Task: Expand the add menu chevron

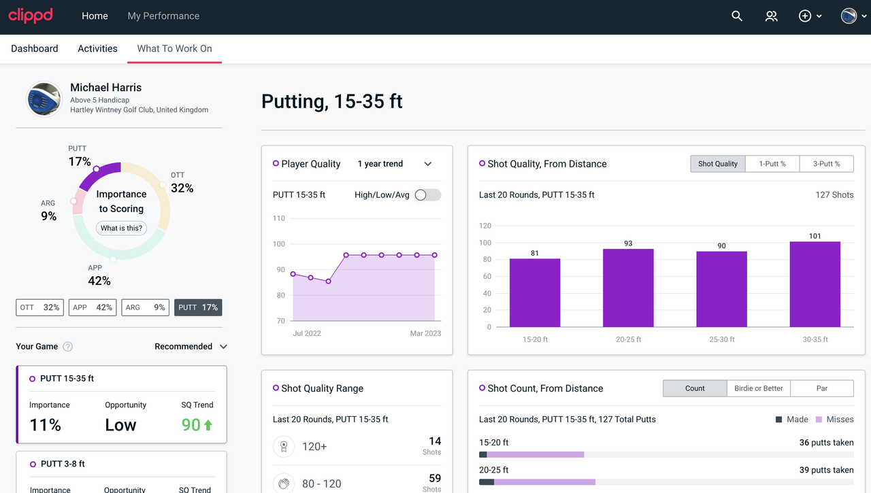Action: (x=819, y=16)
